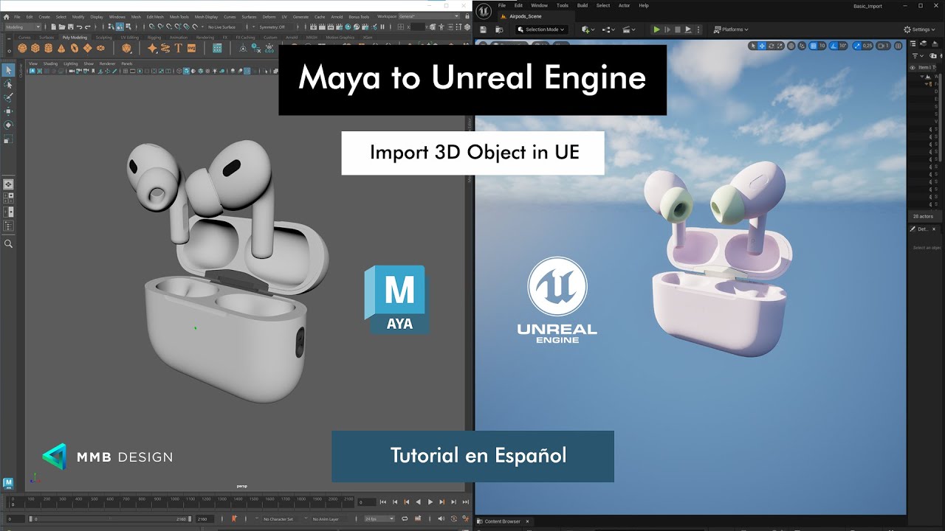The image size is (945, 531).
Task: Click Maya's current frame input field
Action: (366, 502)
